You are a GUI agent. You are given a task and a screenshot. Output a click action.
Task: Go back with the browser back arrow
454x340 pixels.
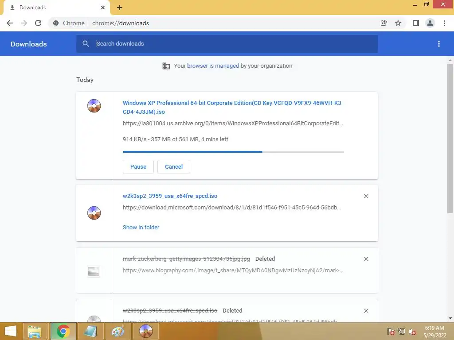tap(10, 23)
